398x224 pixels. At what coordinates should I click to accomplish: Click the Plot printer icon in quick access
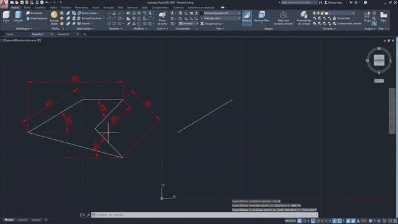pyautogui.click(x=42, y=2)
